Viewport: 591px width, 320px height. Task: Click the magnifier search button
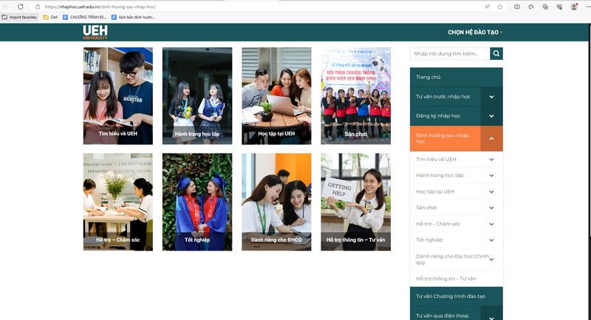(496, 53)
